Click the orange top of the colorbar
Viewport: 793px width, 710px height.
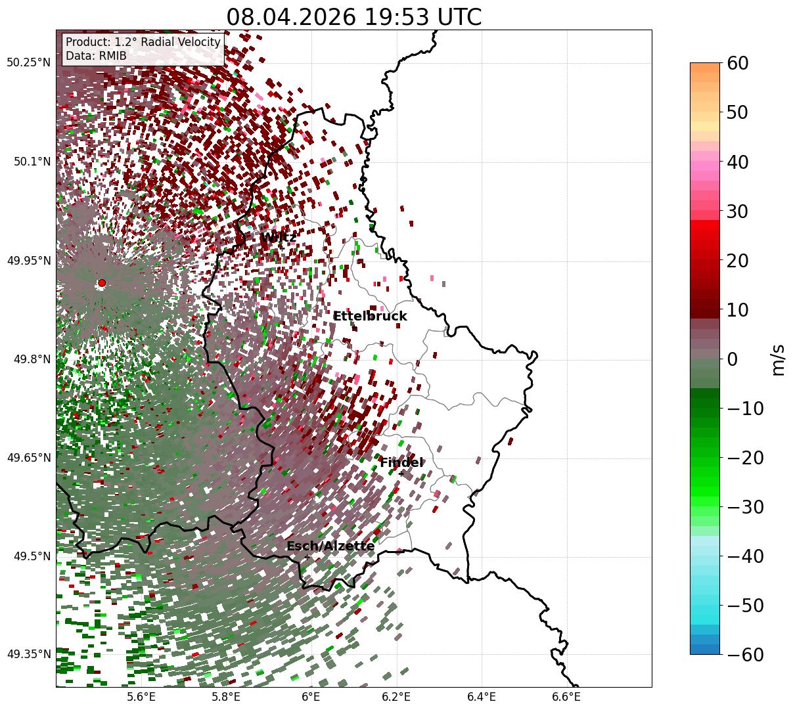coord(705,72)
